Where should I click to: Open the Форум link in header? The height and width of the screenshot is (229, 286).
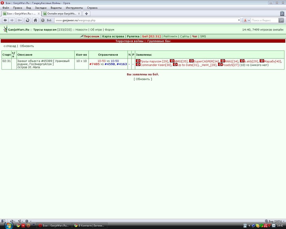coord(109,30)
